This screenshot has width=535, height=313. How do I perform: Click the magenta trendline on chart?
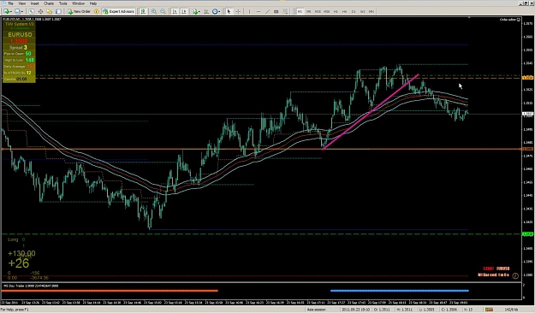(x=371, y=111)
